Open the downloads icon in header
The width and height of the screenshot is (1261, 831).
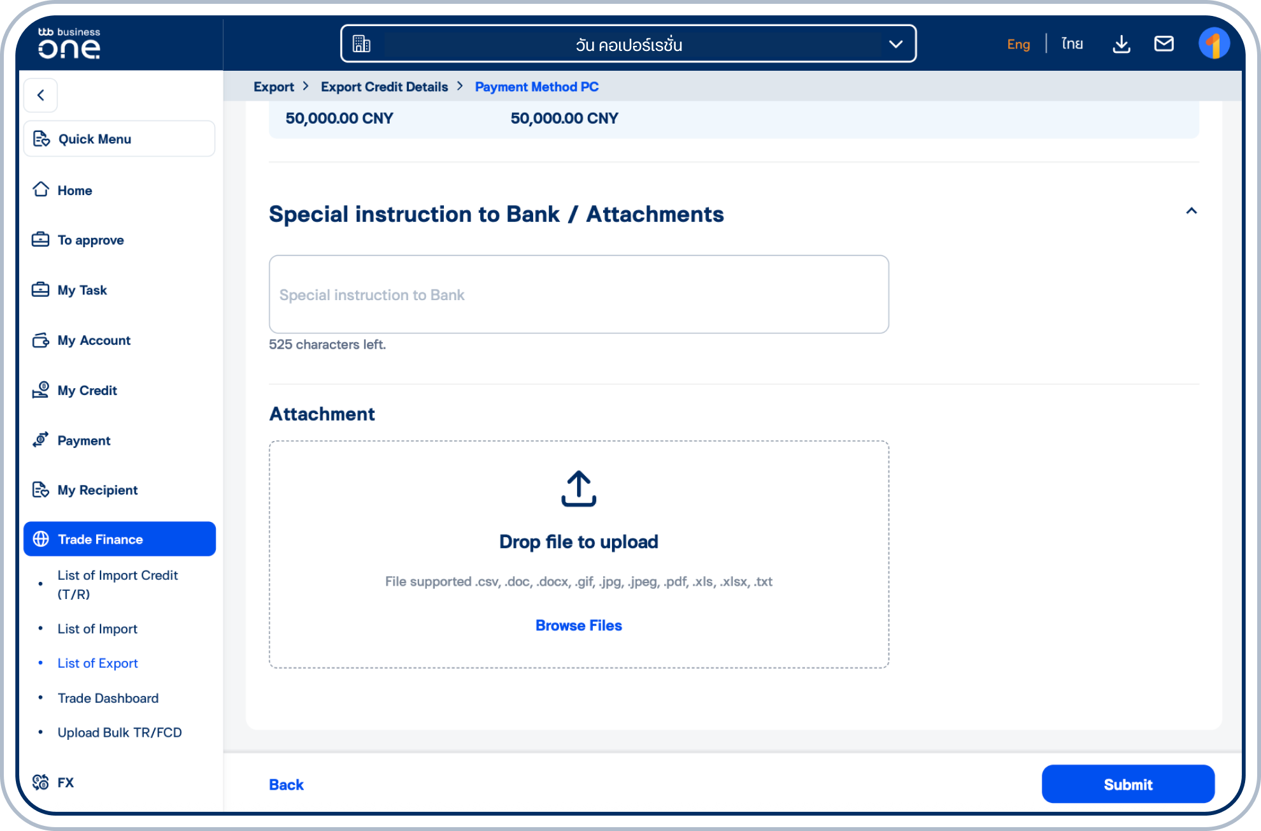pyautogui.click(x=1122, y=44)
